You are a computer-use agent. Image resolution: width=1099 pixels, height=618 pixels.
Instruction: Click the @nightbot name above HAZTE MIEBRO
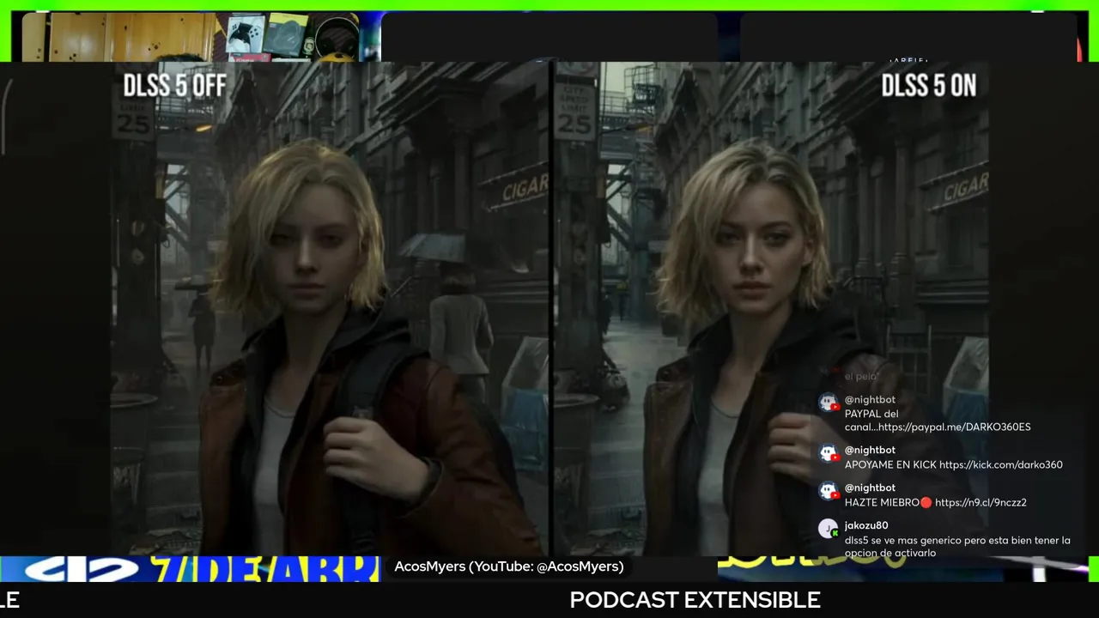click(870, 488)
